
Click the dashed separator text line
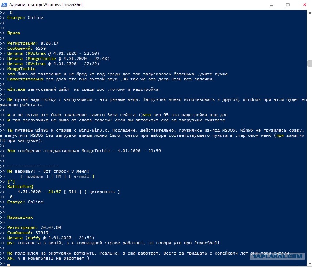click(33, 166)
